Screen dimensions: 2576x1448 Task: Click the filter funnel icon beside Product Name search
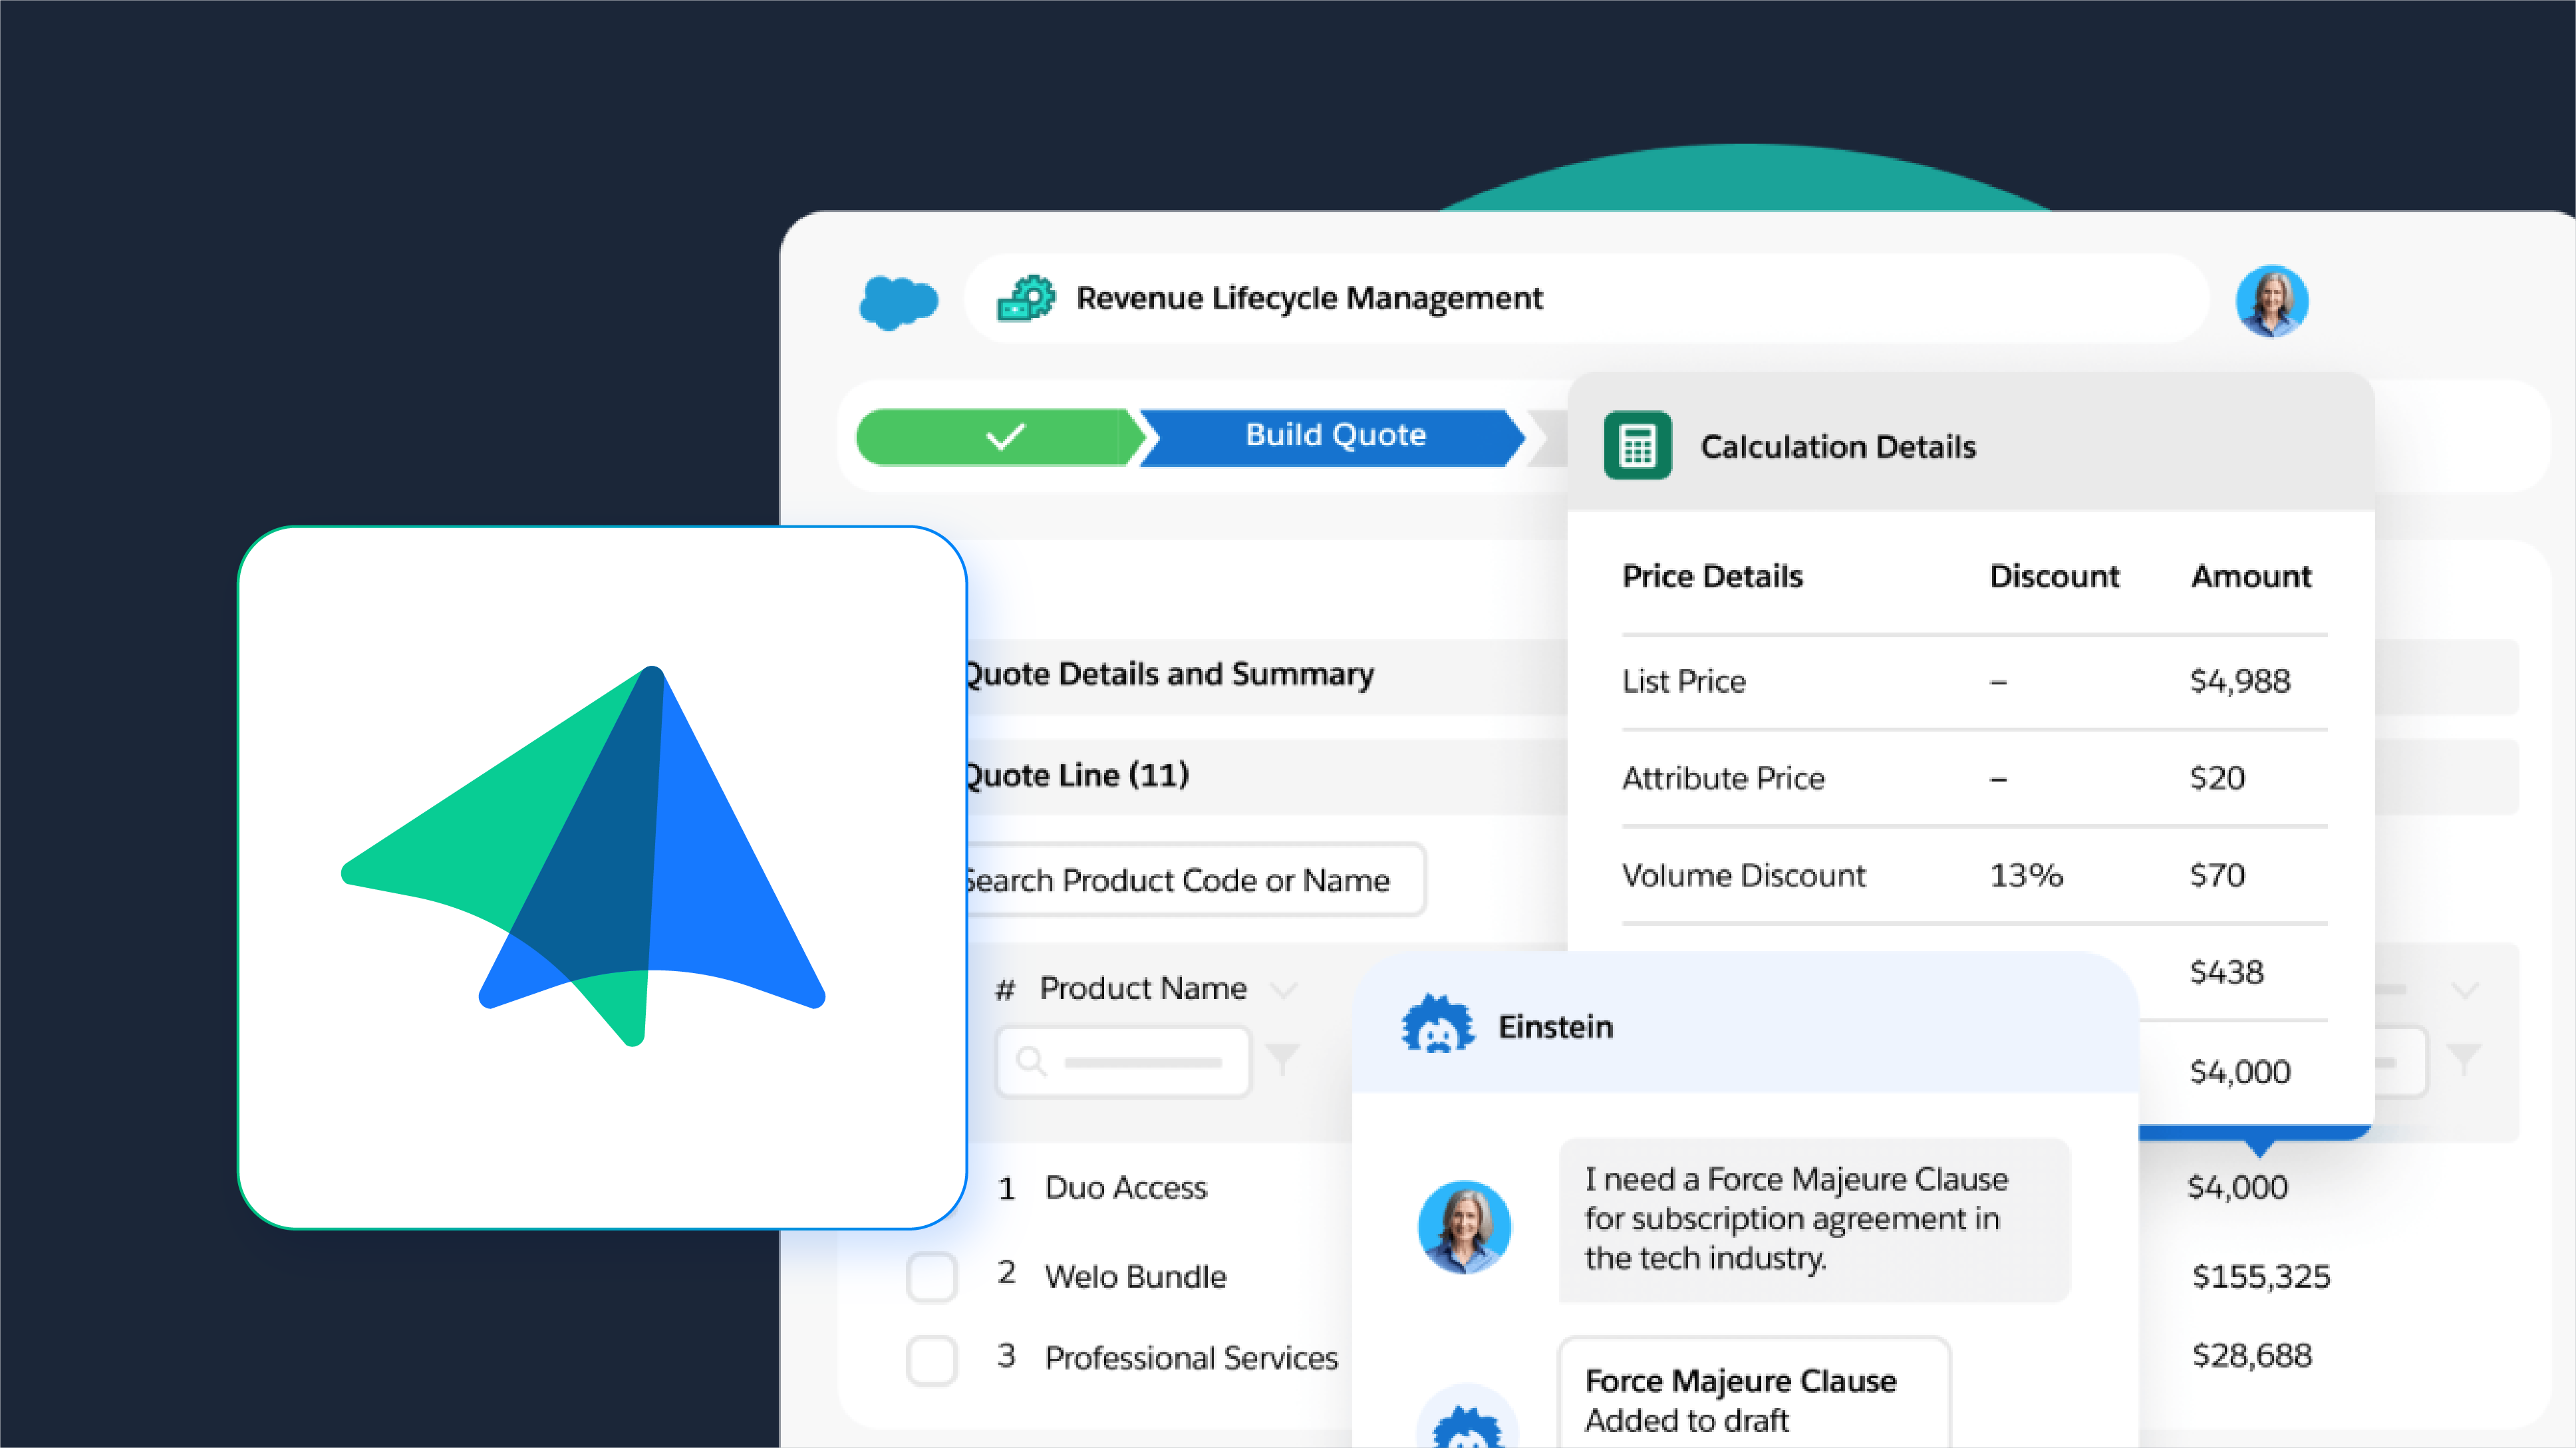pyautogui.click(x=1282, y=1059)
